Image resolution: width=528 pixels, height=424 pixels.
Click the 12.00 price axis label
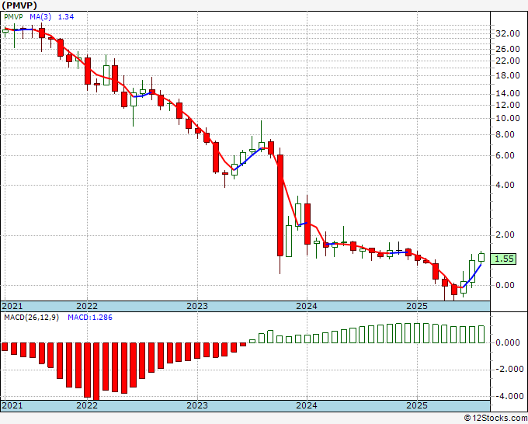(508, 105)
